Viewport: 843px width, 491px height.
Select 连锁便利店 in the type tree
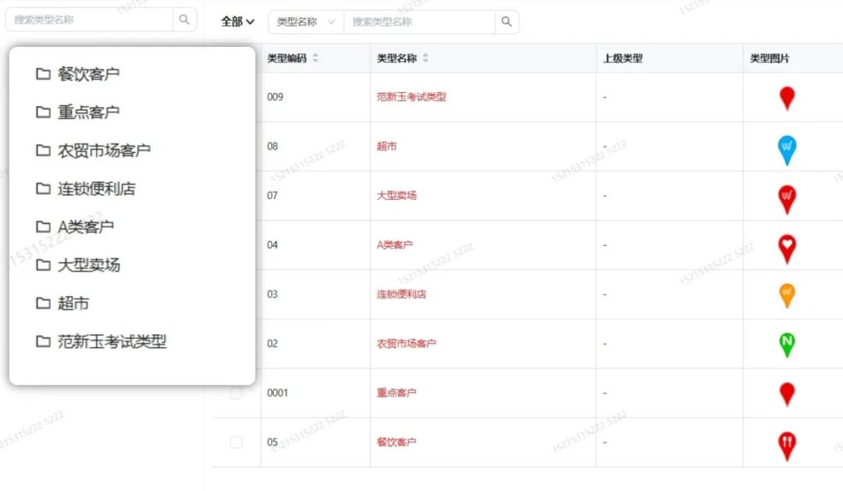click(x=97, y=189)
